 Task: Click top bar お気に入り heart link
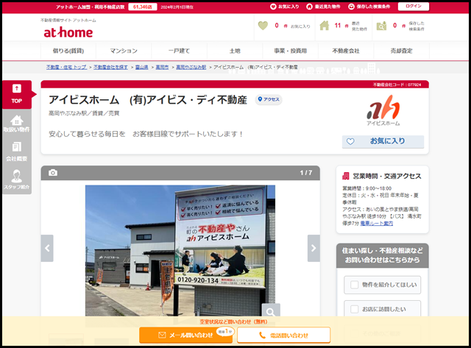coord(285,7)
